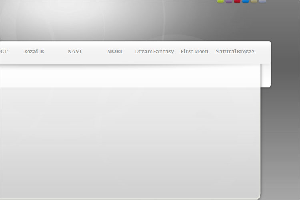Switch to the blue color theme swatch

point(246,1)
